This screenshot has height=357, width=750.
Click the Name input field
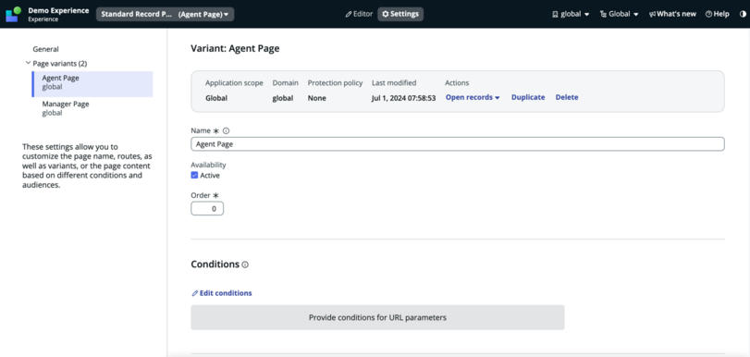457,144
